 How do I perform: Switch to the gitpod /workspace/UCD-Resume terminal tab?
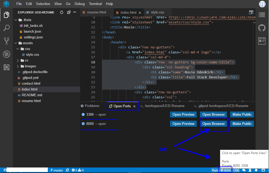point(221,106)
